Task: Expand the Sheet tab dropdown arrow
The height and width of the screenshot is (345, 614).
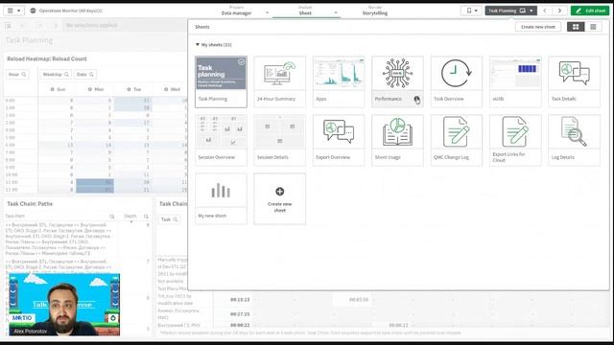Action: point(336,12)
